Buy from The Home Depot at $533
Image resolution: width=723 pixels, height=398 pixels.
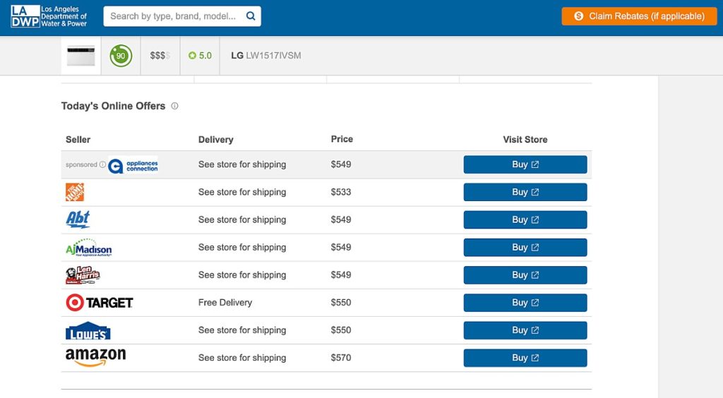click(x=525, y=192)
